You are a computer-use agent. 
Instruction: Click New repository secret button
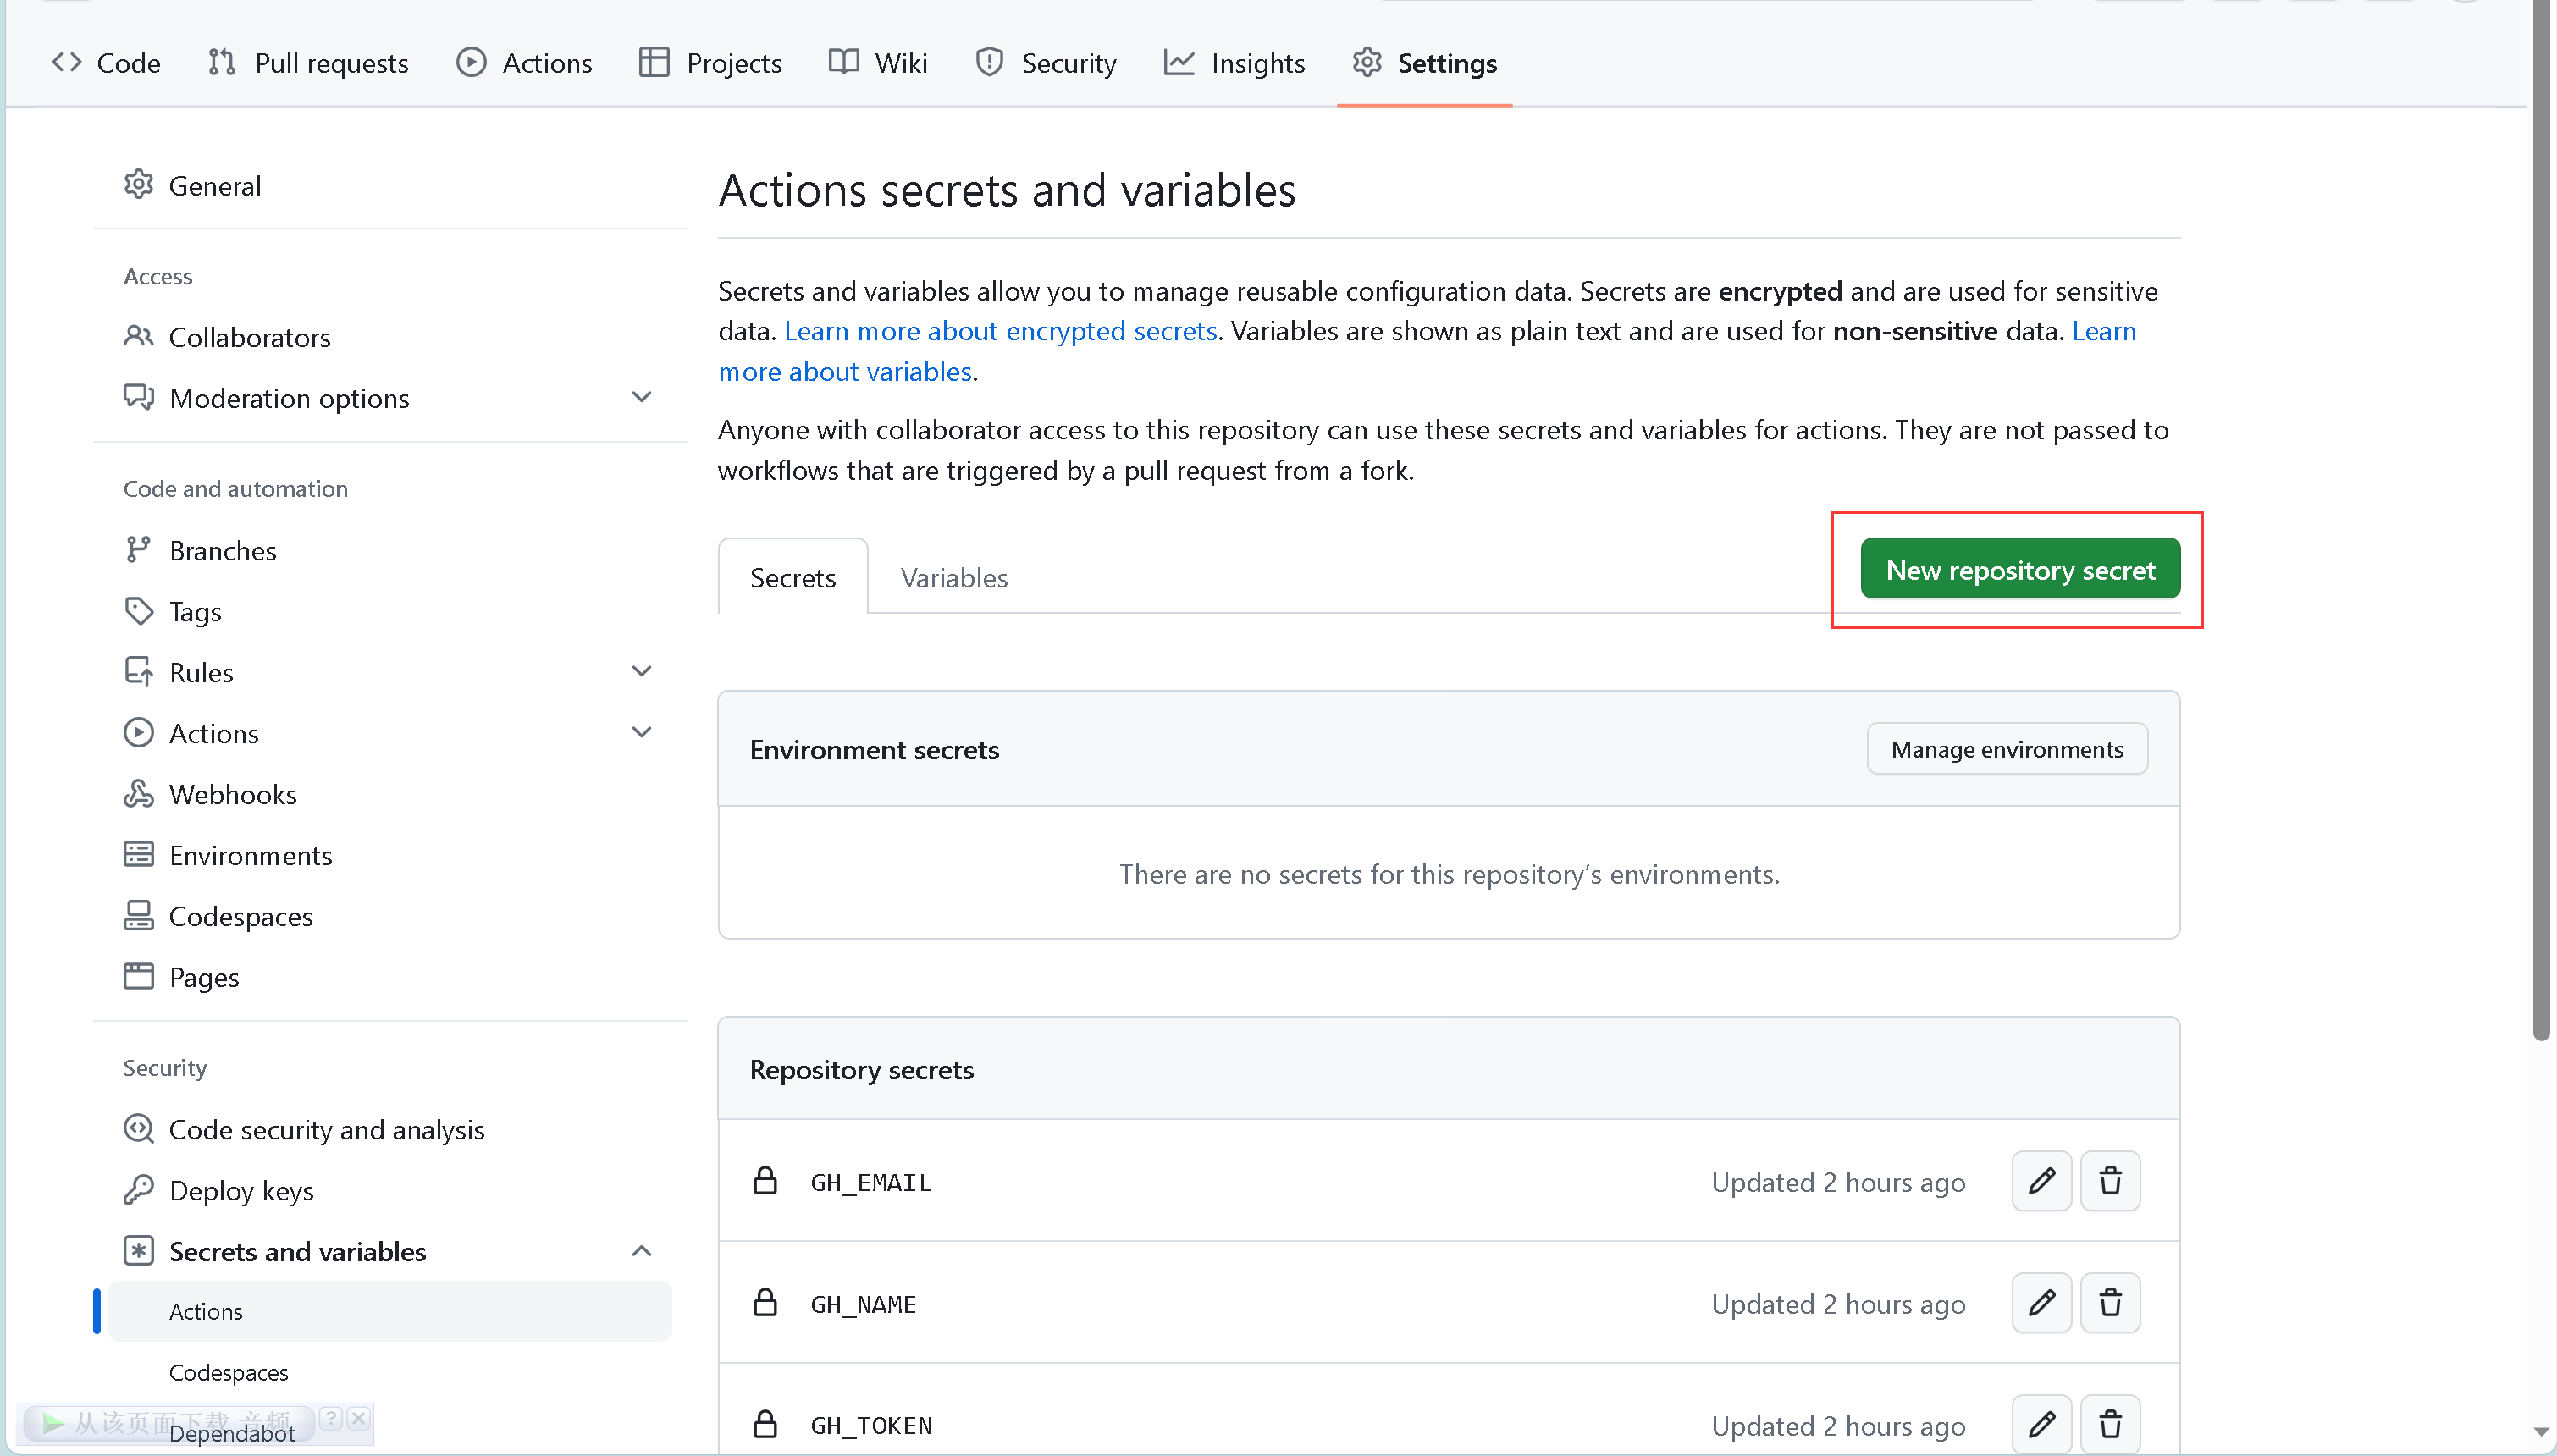(2019, 569)
